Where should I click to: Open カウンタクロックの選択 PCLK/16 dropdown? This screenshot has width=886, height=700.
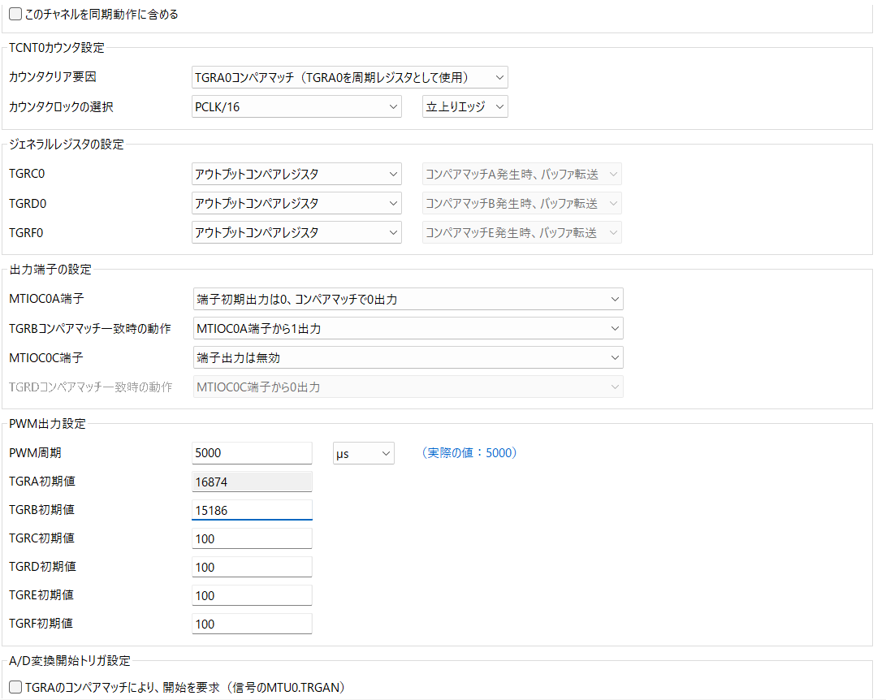[296, 107]
